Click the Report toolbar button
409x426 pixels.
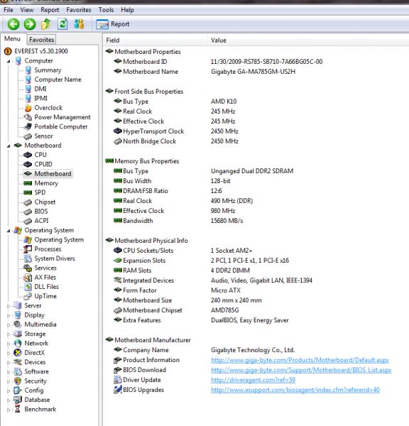click(113, 24)
